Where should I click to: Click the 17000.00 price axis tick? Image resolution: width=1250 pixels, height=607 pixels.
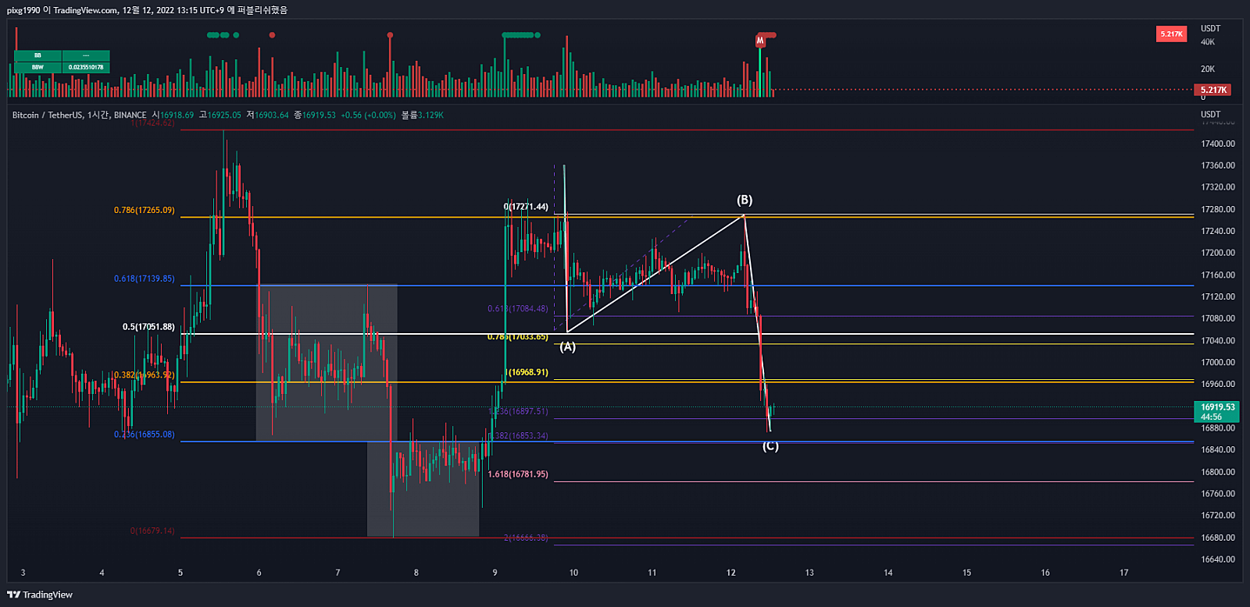point(1218,363)
